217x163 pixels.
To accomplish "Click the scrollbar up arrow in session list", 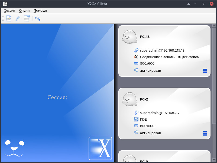I will [x=214, y=26].
